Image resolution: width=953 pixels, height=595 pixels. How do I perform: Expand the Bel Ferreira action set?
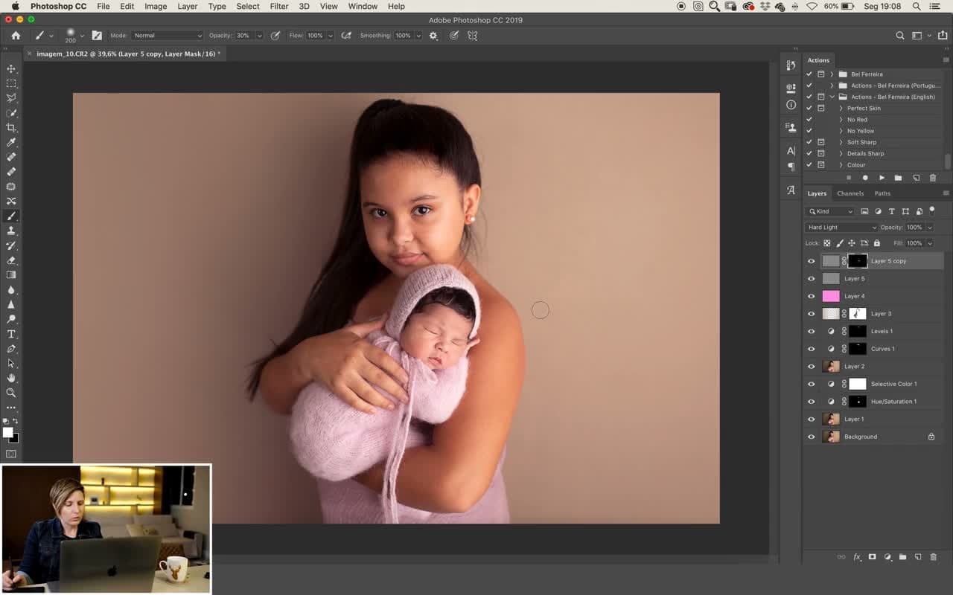832,74
